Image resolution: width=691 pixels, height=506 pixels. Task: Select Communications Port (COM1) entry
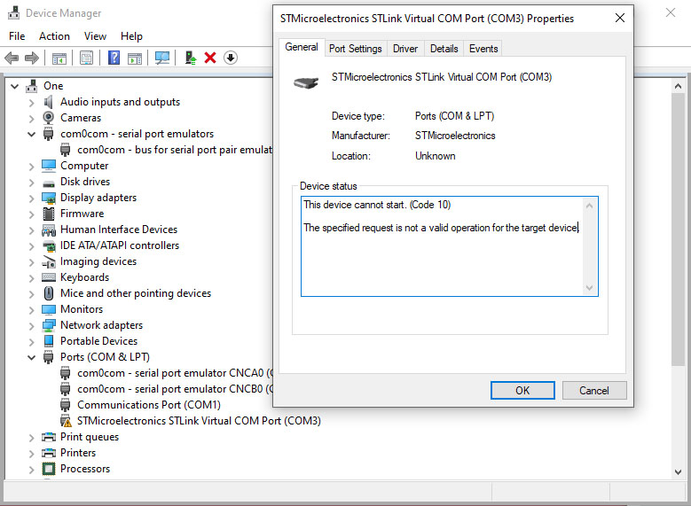(149, 405)
